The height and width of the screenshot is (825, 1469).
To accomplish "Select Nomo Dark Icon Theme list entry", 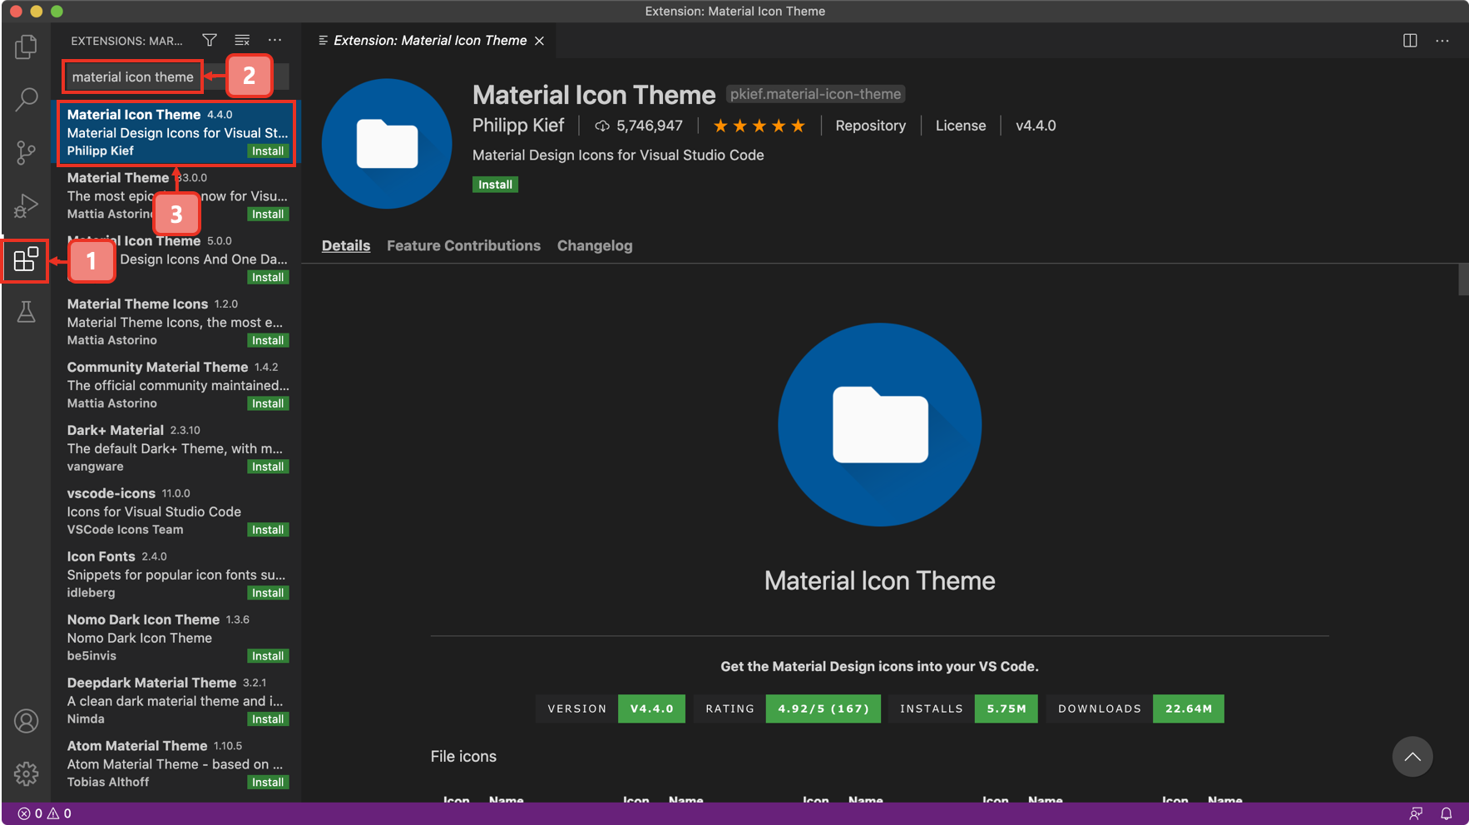I will [176, 638].
